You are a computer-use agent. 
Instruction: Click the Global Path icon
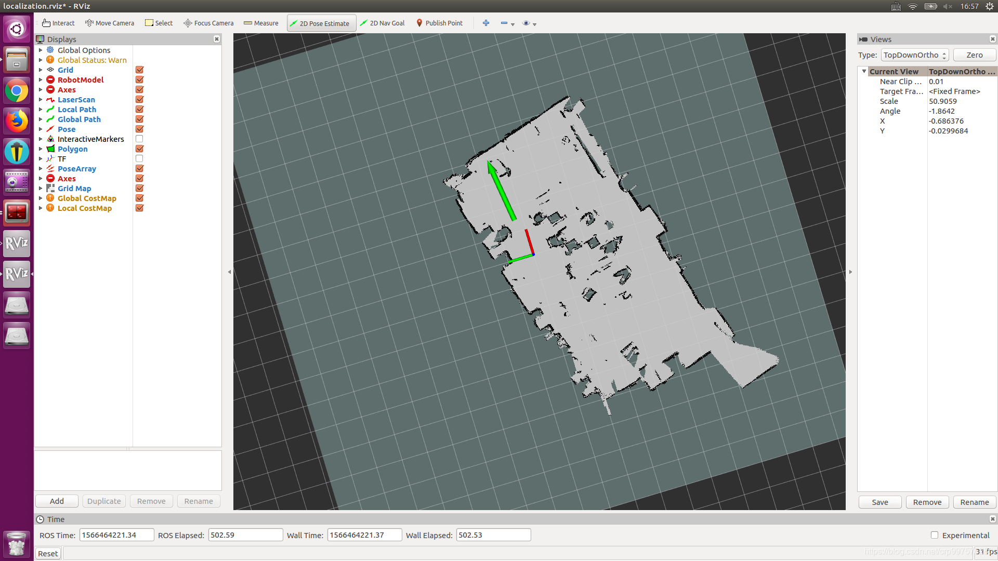50,119
